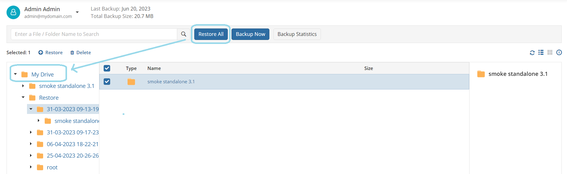The height and width of the screenshot is (174, 567).
Task: Select the root folder in tree
Action: (x=52, y=167)
